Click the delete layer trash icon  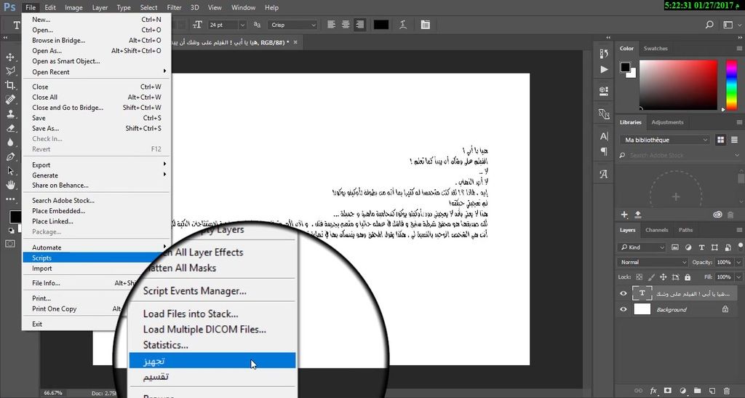[x=727, y=391]
